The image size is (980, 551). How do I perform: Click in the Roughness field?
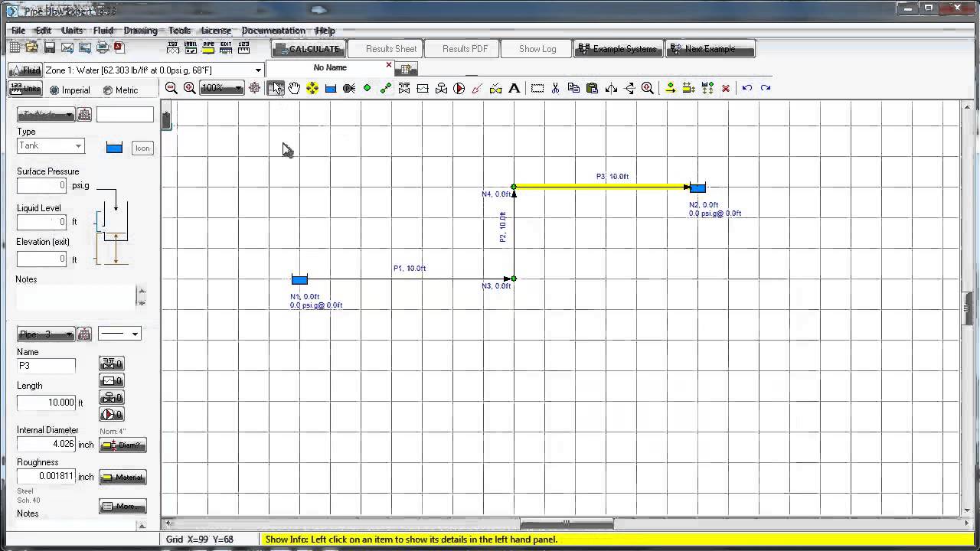click(46, 476)
